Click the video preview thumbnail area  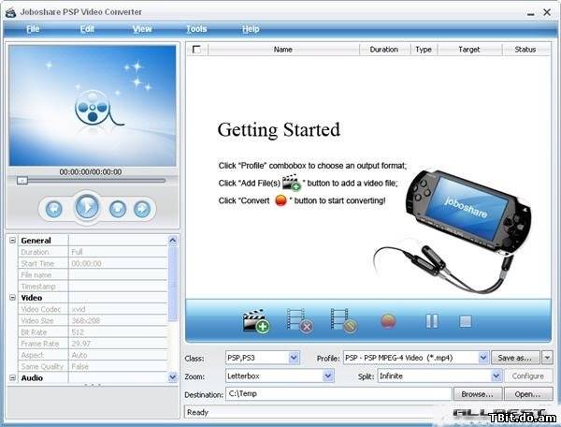pyautogui.click(x=93, y=105)
